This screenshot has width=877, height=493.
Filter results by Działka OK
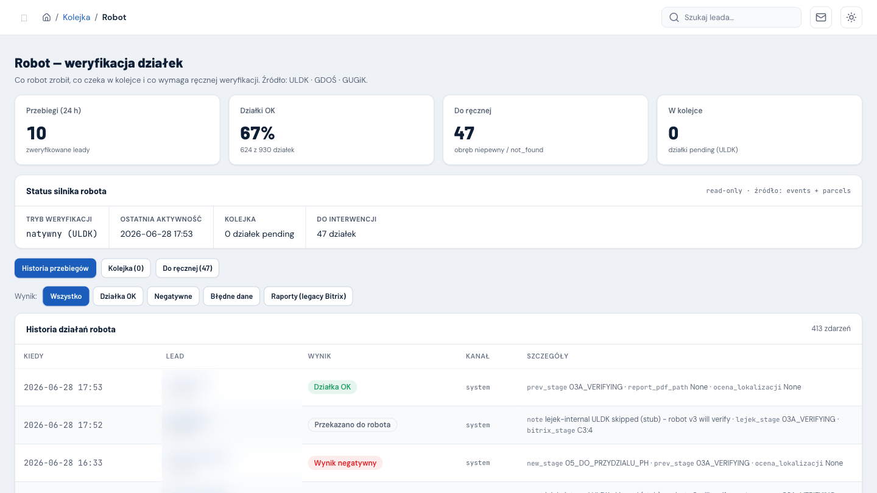pyautogui.click(x=118, y=296)
